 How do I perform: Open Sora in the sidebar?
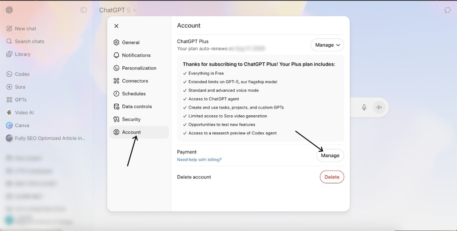[16, 87]
